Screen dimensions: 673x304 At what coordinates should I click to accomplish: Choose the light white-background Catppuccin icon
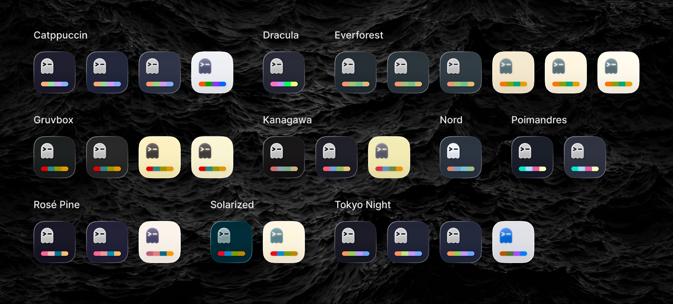[x=212, y=72]
